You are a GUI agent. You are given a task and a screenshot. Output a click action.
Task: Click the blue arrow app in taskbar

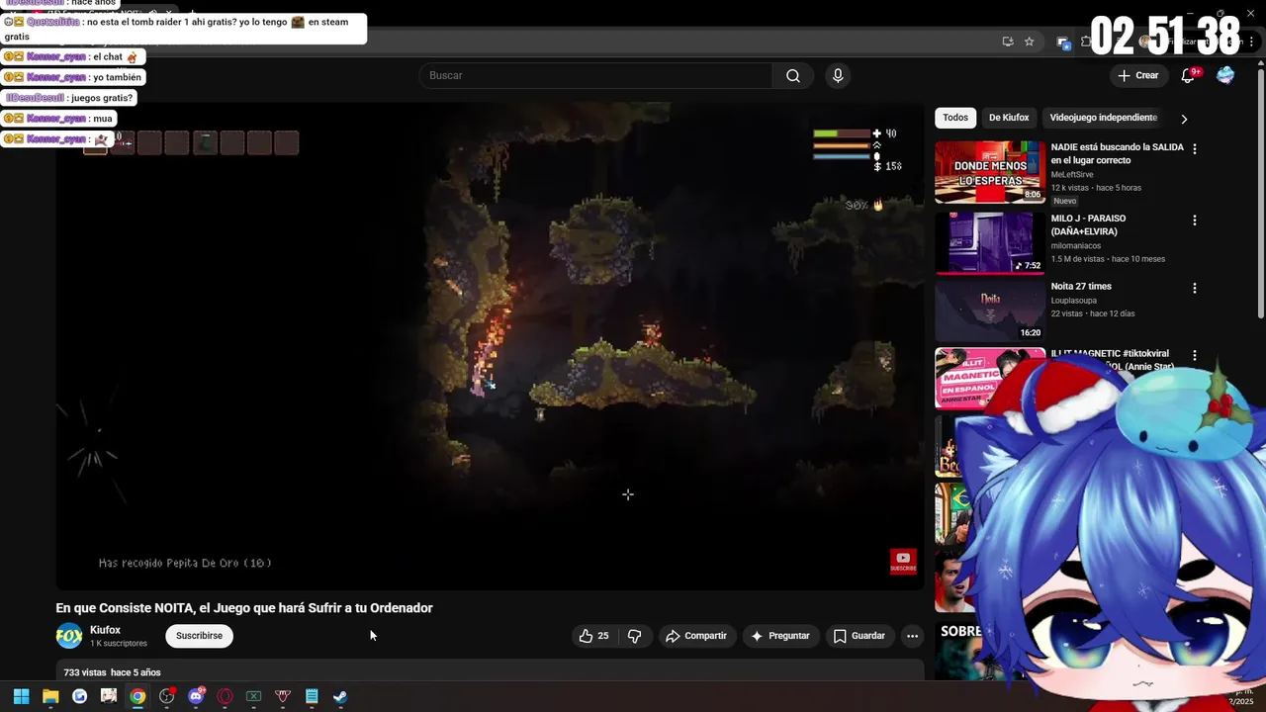tap(79, 696)
